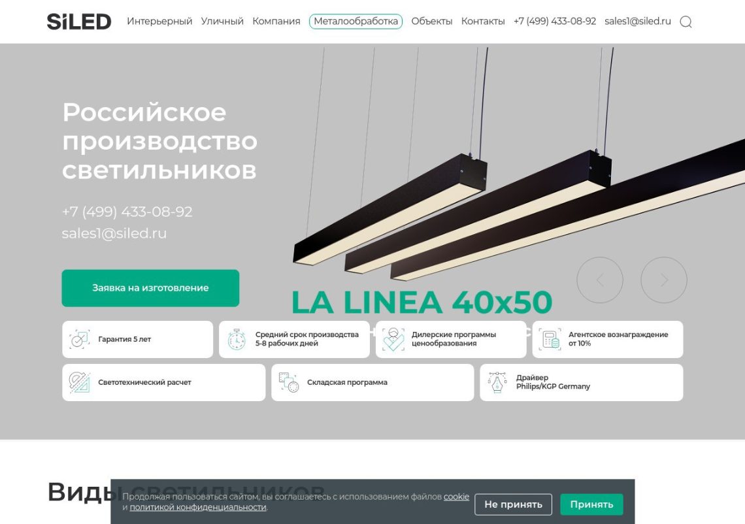Select the Гарантия 5 лет badge icon

pos(80,338)
